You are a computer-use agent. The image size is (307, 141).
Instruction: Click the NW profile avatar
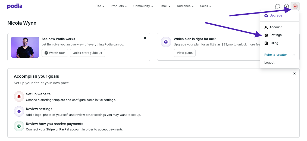[295, 6]
